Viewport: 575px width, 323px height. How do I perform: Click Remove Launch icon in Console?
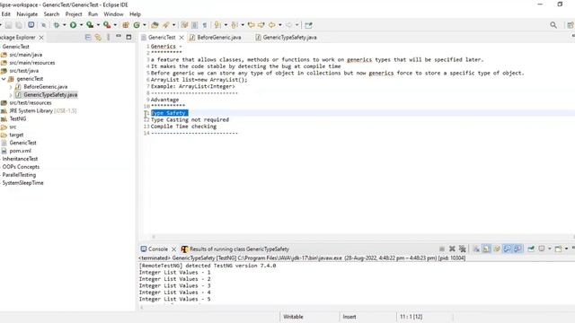pyautogui.click(x=452, y=249)
